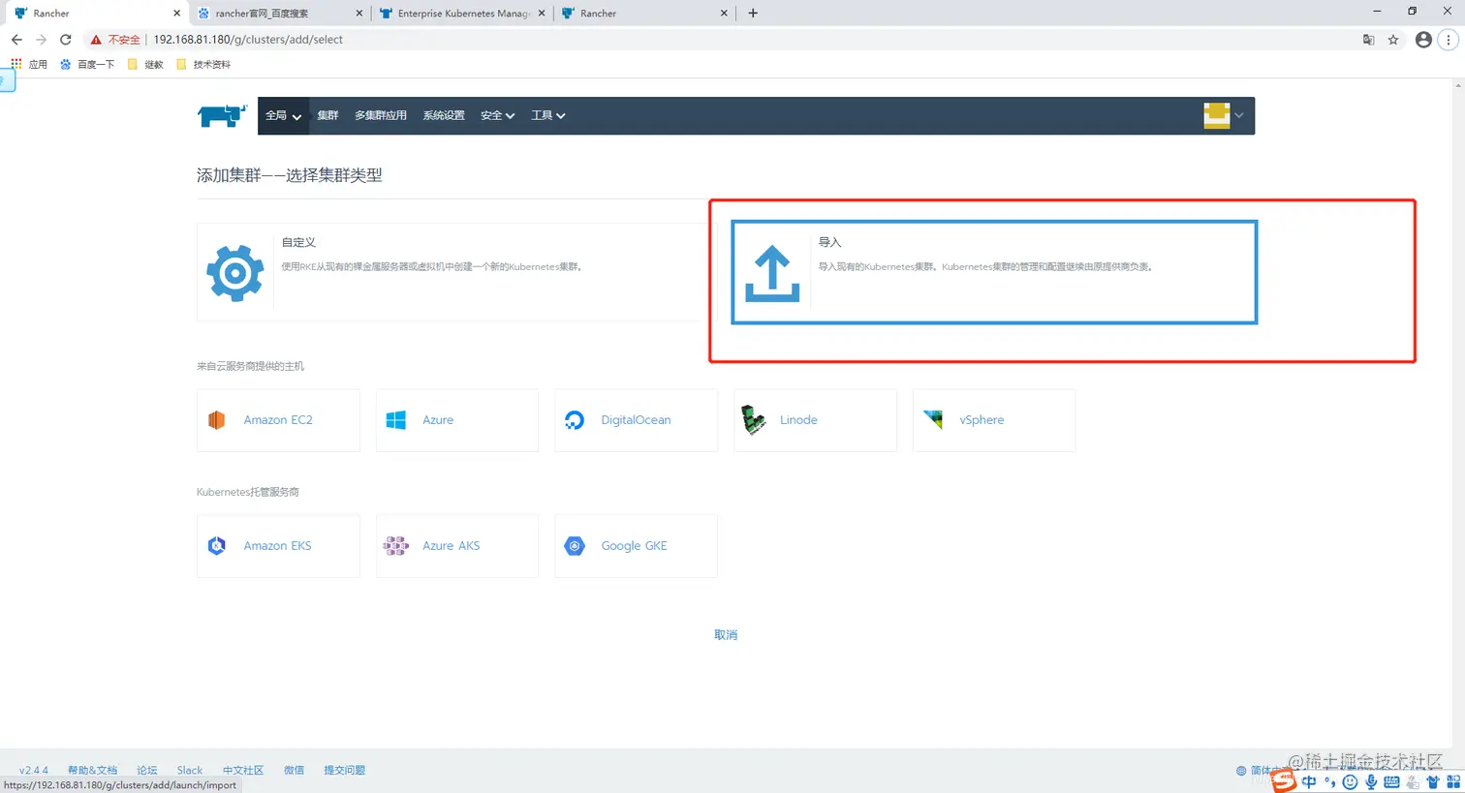Viewport: 1465px width, 793px height.
Task: Click the v2.4.4 version link
Action: 34,771
